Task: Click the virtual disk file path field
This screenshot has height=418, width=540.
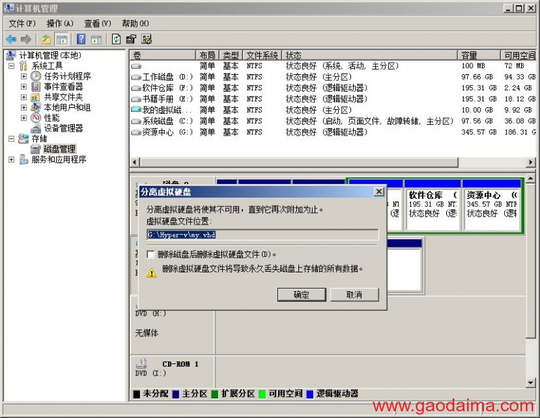Action: [x=262, y=235]
